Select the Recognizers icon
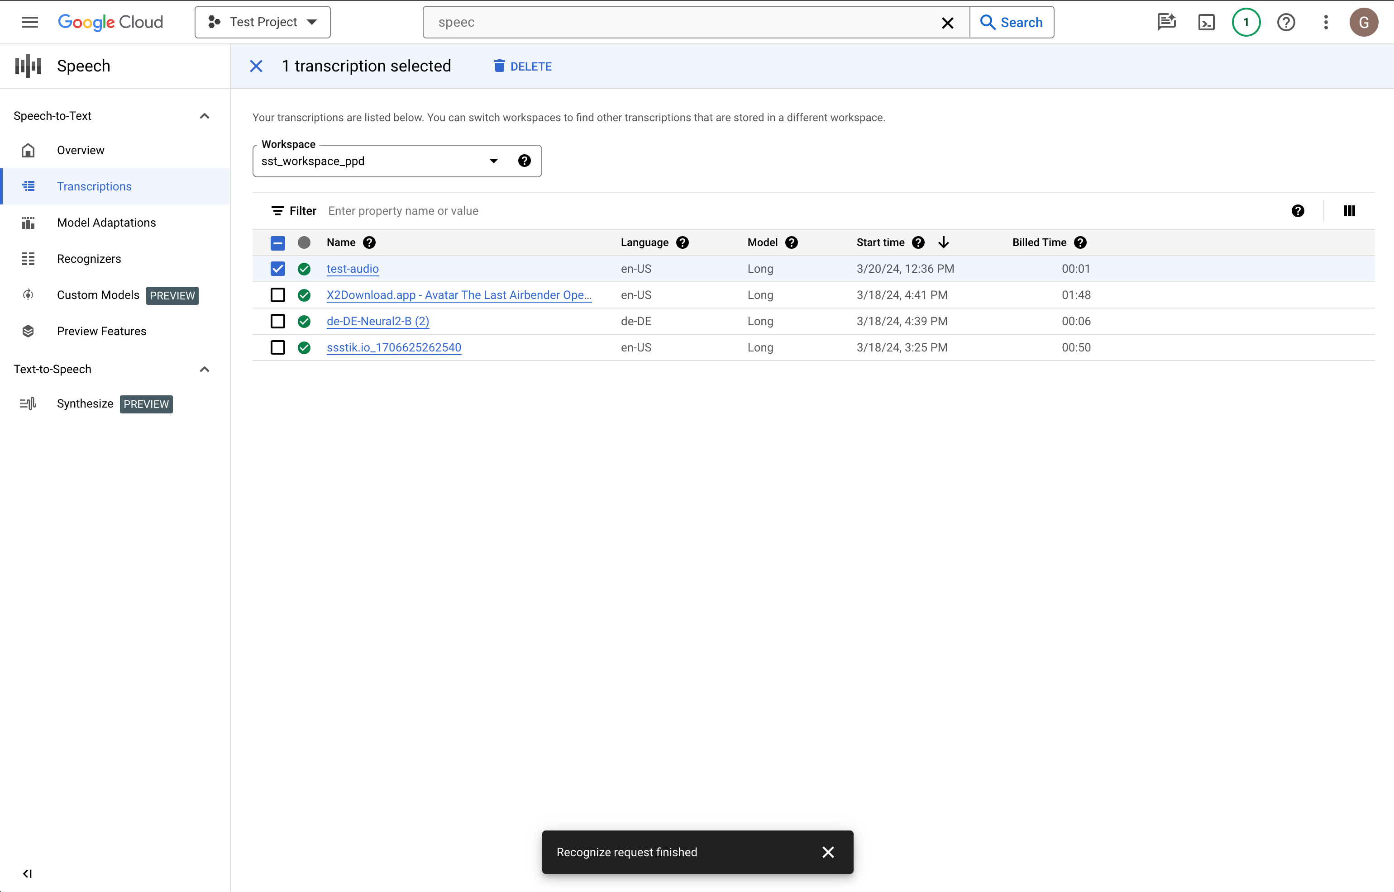The image size is (1394, 892). point(28,258)
